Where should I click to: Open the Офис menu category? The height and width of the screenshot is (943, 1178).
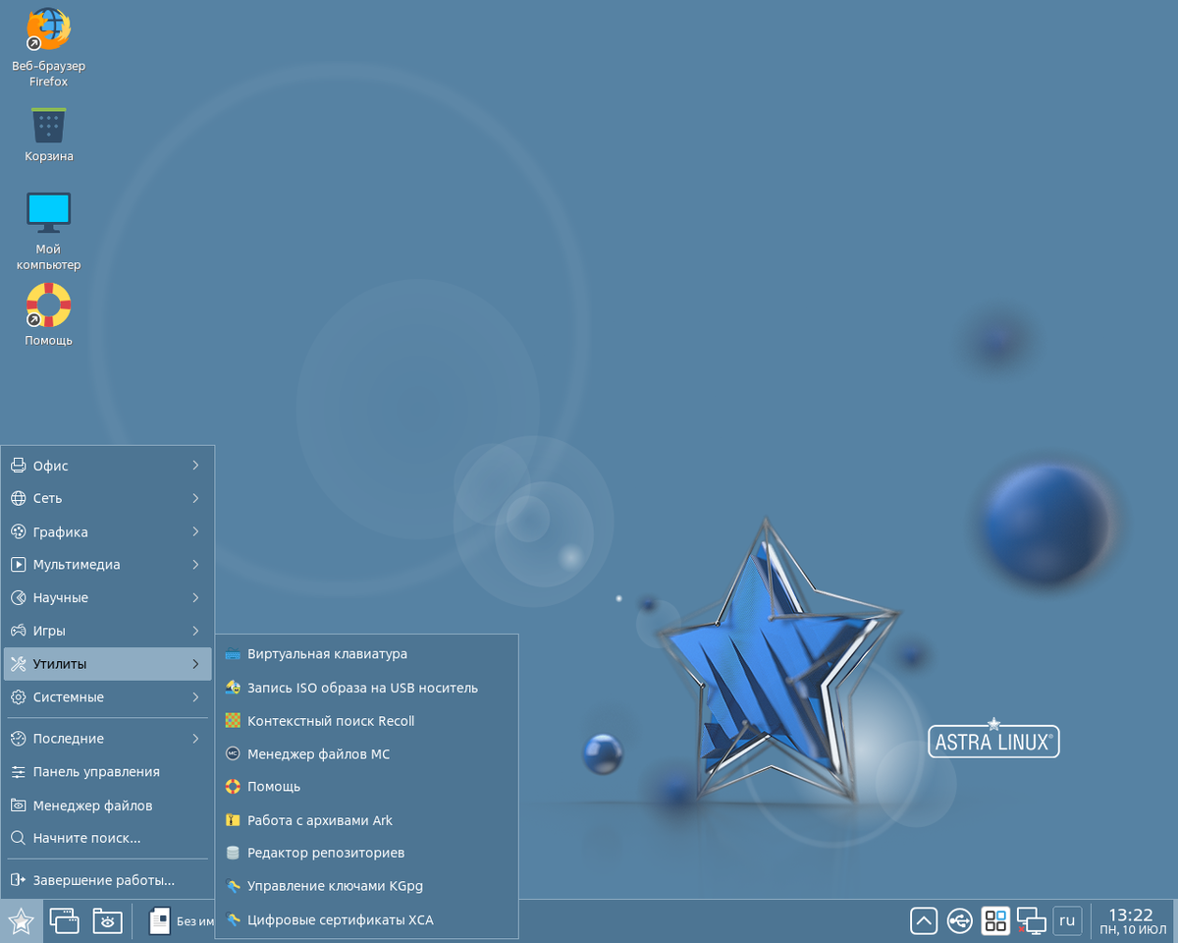point(108,466)
